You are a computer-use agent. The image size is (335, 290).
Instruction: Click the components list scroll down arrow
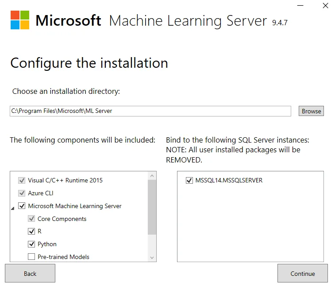pos(152,258)
